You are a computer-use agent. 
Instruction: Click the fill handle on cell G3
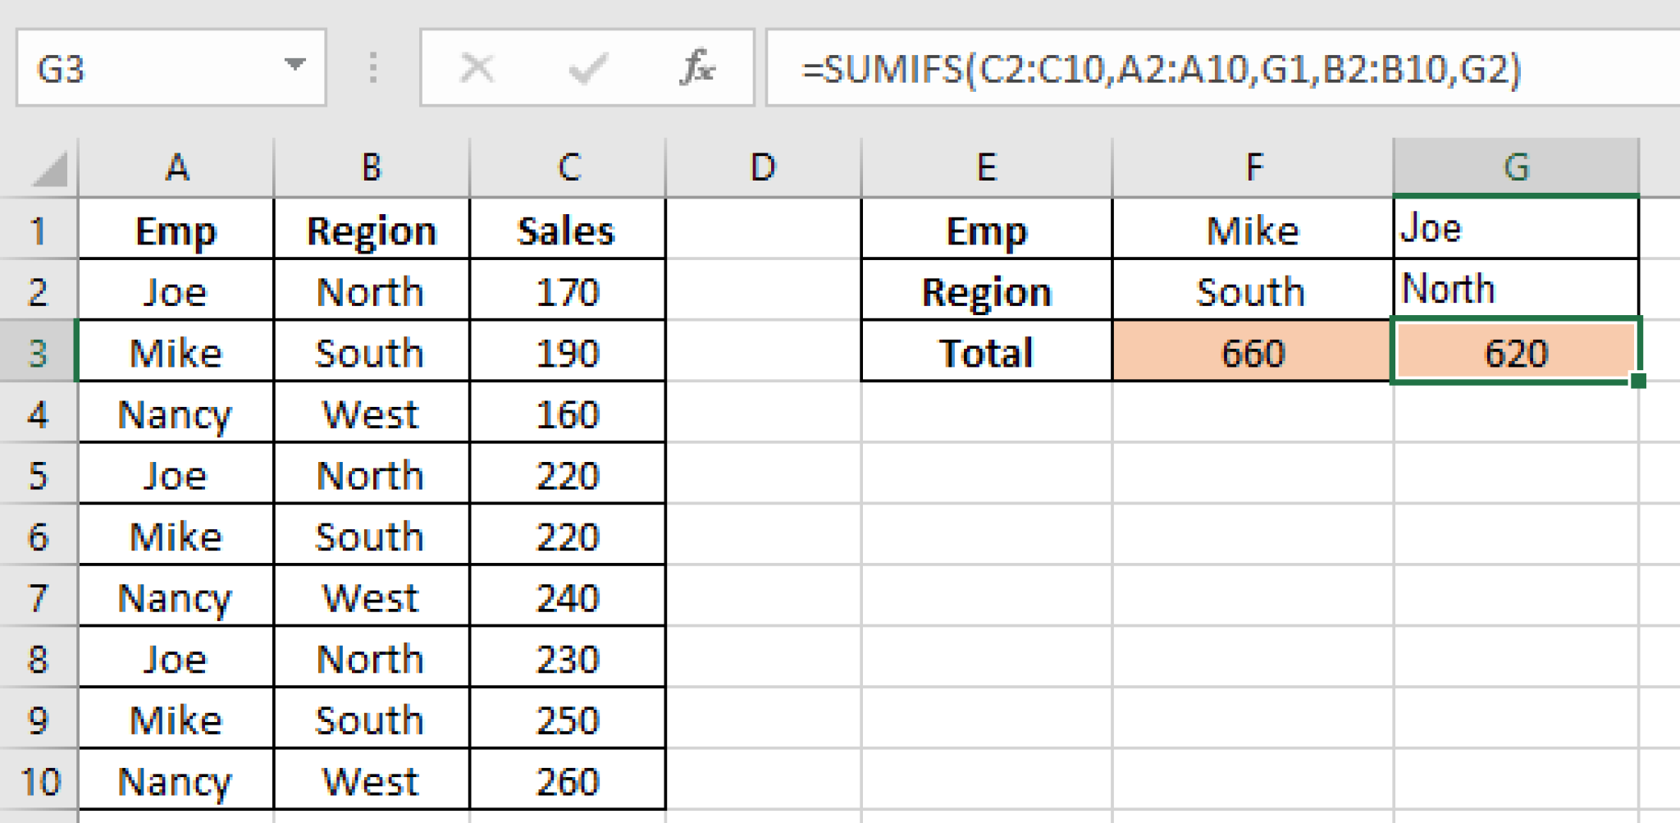[x=1637, y=379]
